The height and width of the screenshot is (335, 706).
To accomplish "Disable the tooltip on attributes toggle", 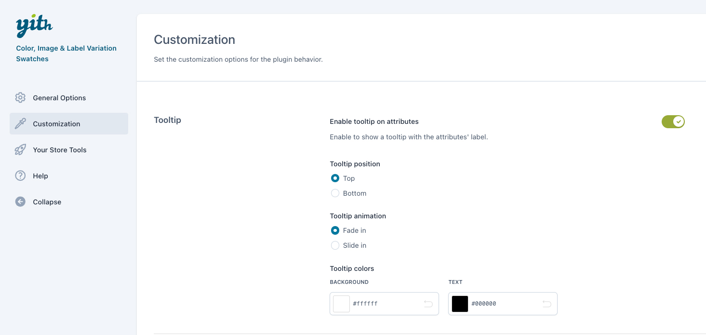I will [x=673, y=122].
